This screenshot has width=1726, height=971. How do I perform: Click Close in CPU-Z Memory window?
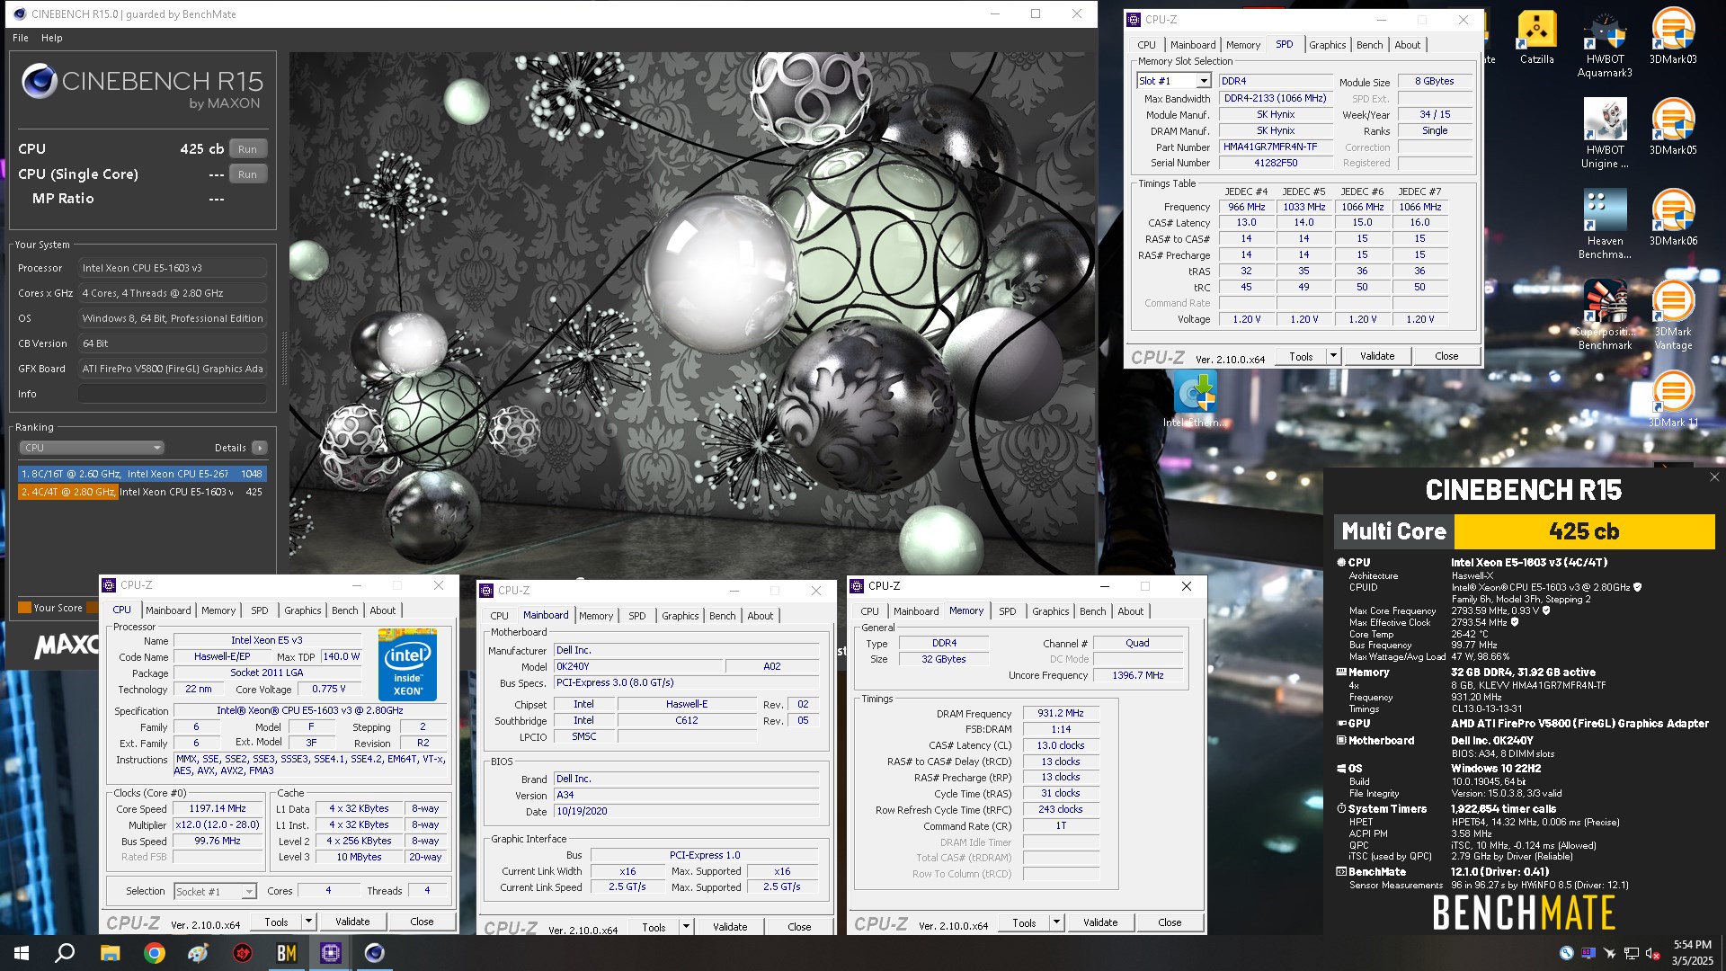[x=1170, y=922]
